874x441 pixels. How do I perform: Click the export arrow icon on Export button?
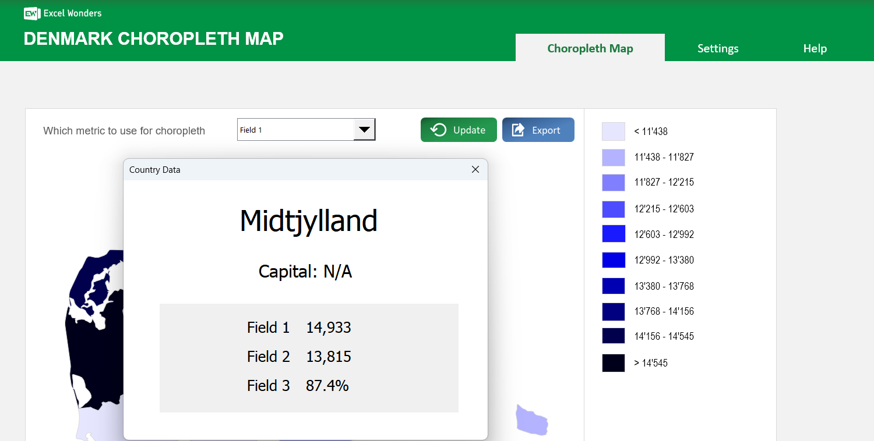(518, 130)
